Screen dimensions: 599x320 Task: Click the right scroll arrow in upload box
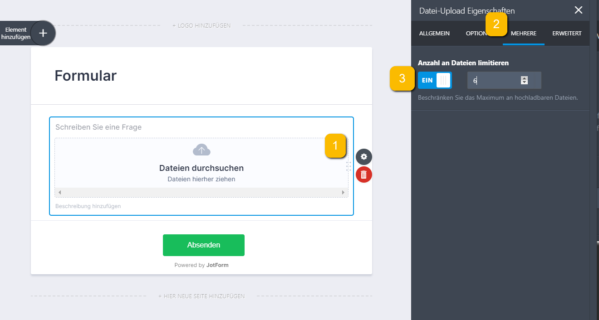(343, 193)
